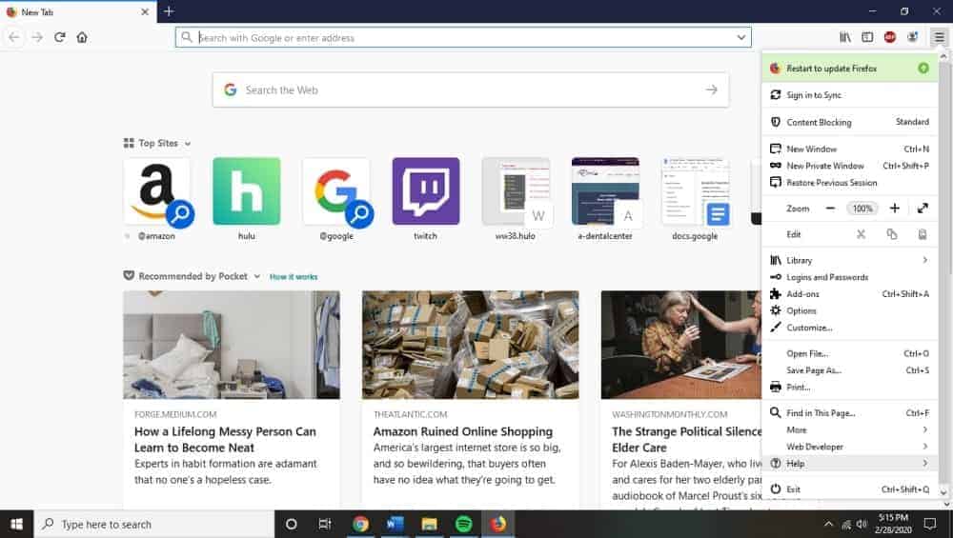Click the Paste icon in Edit row
The image size is (953, 538).
[x=923, y=234]
